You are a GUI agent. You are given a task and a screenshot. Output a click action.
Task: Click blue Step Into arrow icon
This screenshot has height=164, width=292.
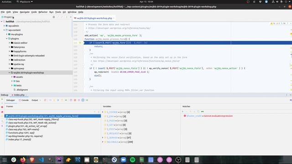58,100
